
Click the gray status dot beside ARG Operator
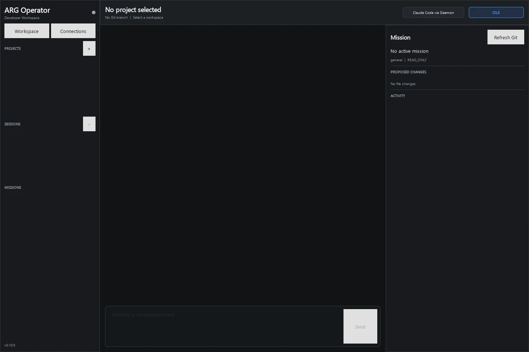coord(94,12)
